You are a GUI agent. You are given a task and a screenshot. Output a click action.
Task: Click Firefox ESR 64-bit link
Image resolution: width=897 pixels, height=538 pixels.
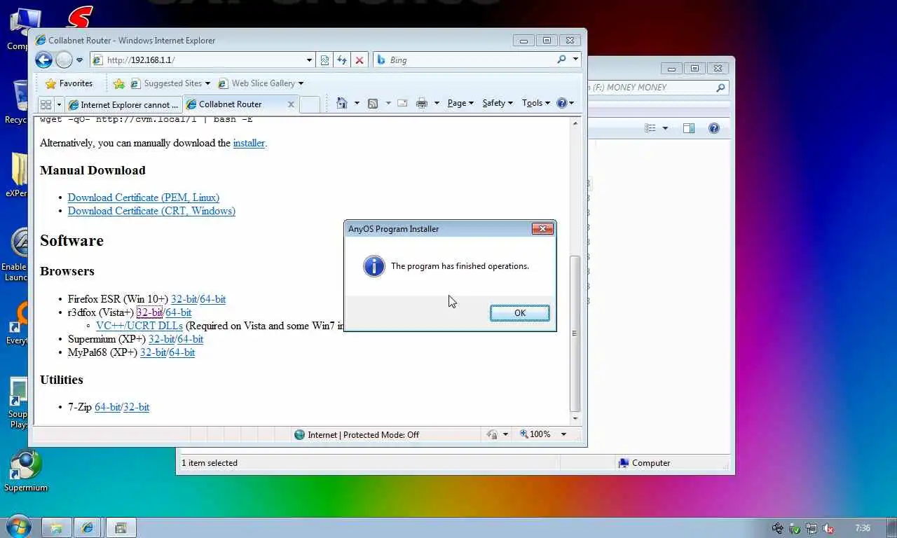point(212,299)
